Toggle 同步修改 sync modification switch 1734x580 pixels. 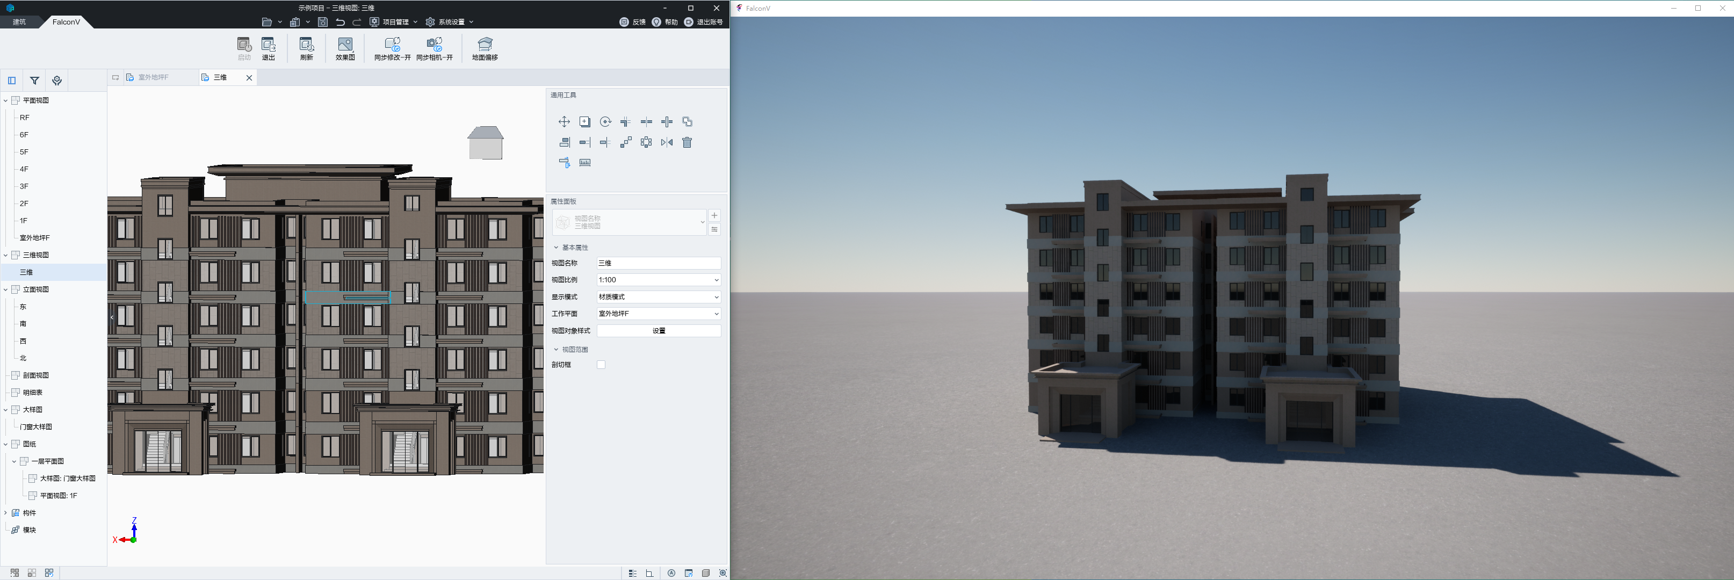pos(393,48)
